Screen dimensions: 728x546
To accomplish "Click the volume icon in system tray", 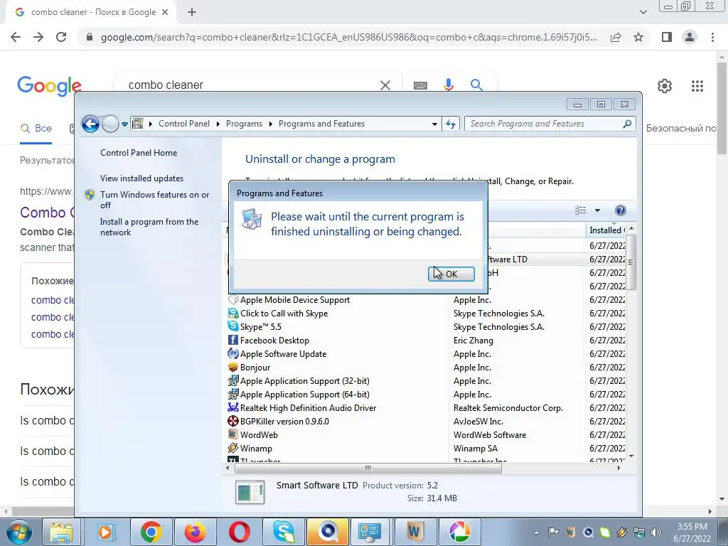I will pos(655,532).
